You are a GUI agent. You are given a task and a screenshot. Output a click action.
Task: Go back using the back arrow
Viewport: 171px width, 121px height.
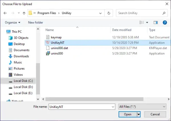pos(5,13)
